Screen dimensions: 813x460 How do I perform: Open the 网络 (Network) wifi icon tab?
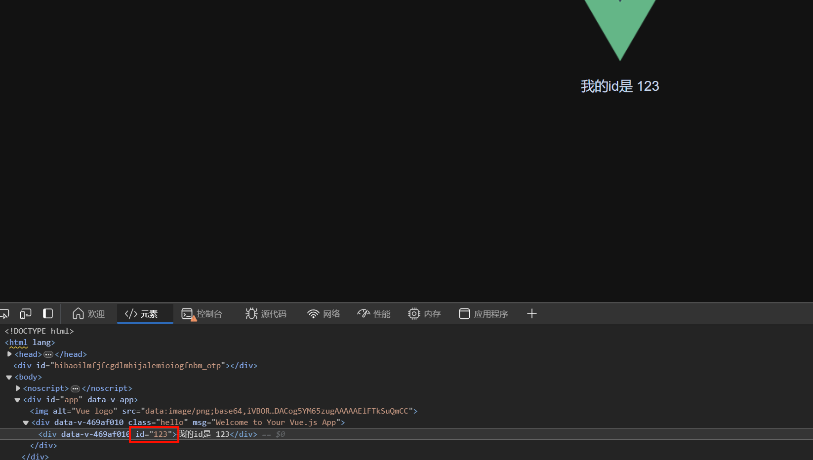tap(324, 314)
